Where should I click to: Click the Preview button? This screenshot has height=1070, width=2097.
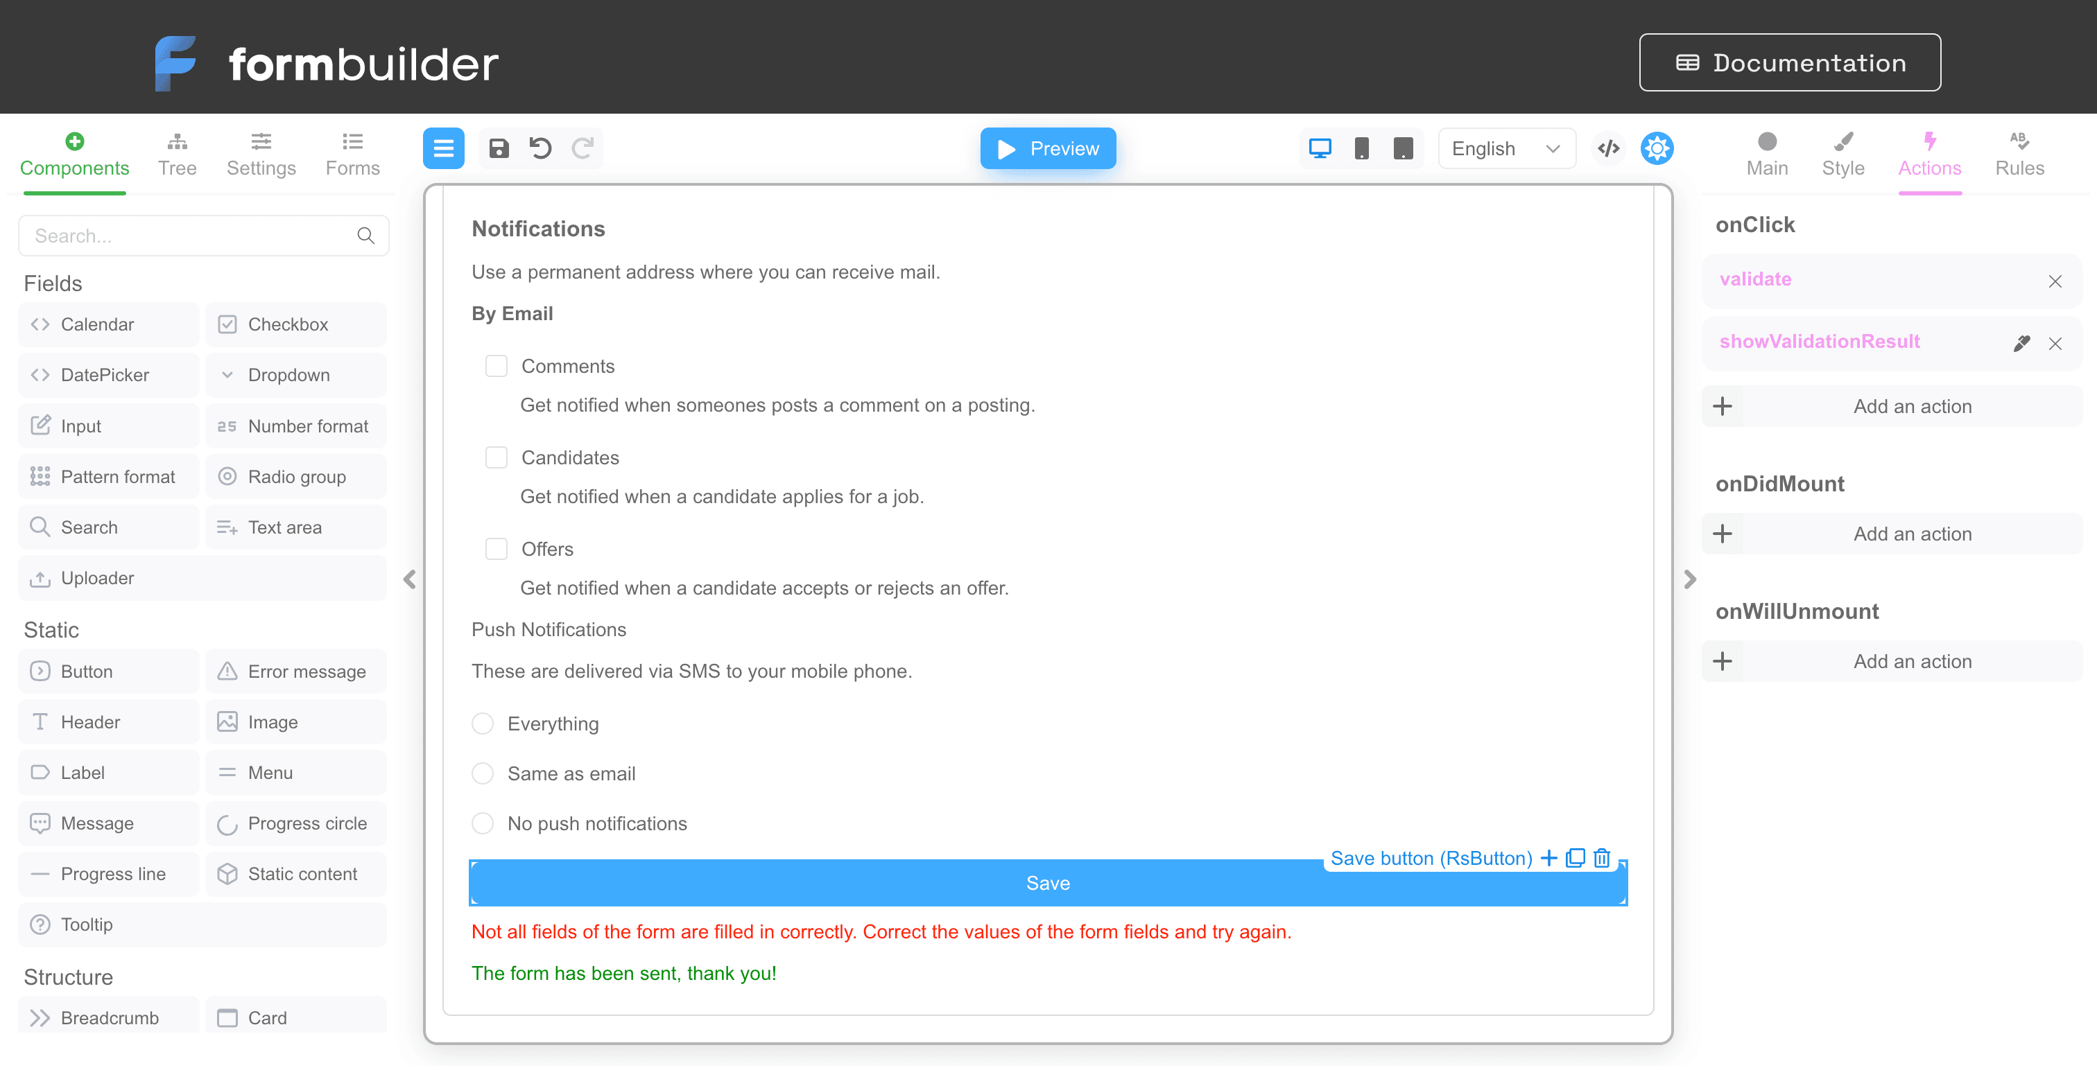coord(1048,148)
